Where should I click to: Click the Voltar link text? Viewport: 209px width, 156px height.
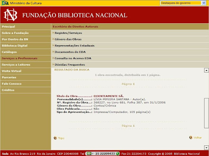pos(198,138)
